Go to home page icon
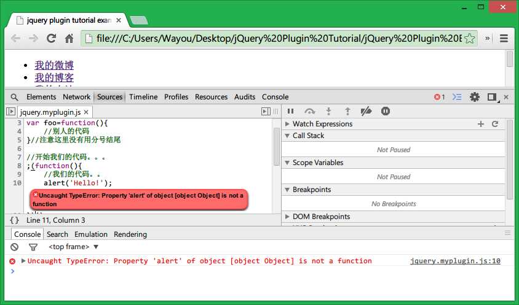Image resolution: width=519 pixels, height=305 pixels. click(x=69, y=39)
